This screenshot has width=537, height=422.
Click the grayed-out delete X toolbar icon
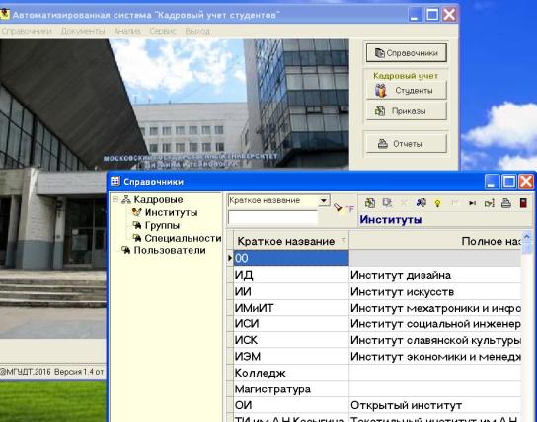(x=404, y=203)
